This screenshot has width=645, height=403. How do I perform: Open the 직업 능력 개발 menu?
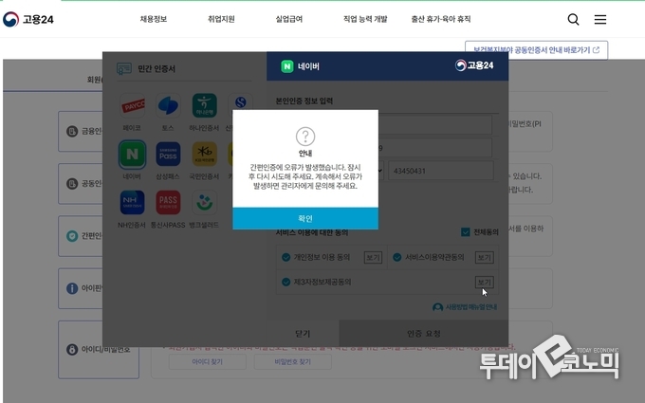365,19
